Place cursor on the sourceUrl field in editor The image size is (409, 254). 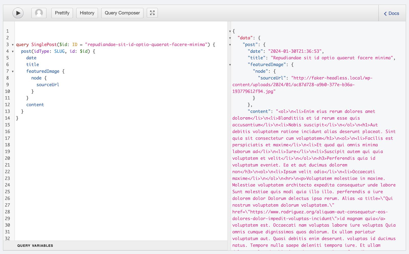[x=48, y=84]
